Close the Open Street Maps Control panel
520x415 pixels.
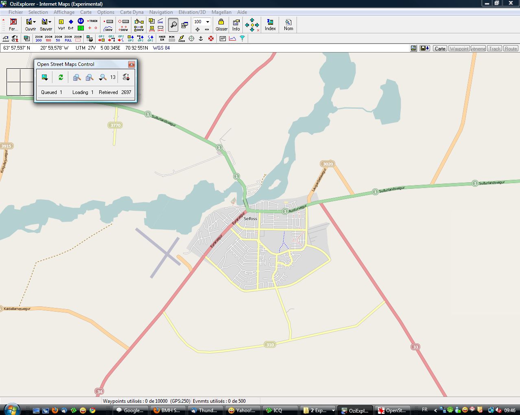[x=131, y=64]
